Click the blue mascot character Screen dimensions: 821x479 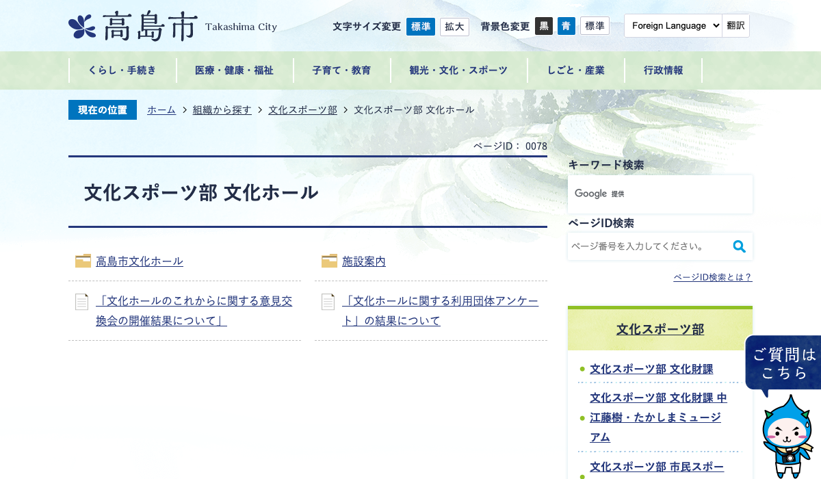(787, 438)
